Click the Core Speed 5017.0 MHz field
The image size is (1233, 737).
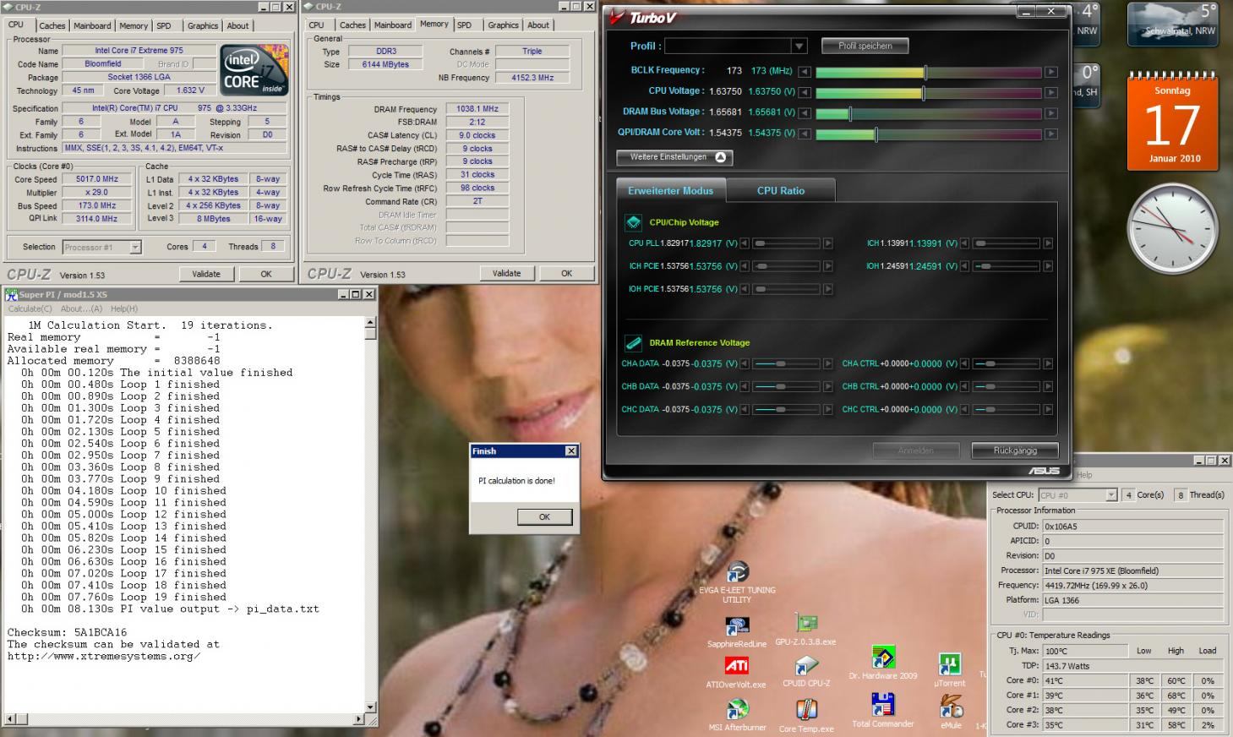(97, 179)
